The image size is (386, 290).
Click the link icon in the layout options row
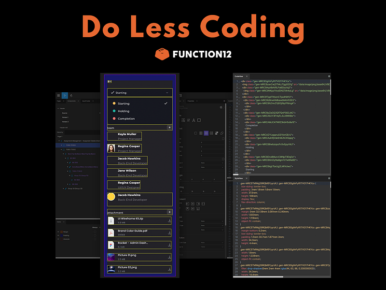(221, 133)
